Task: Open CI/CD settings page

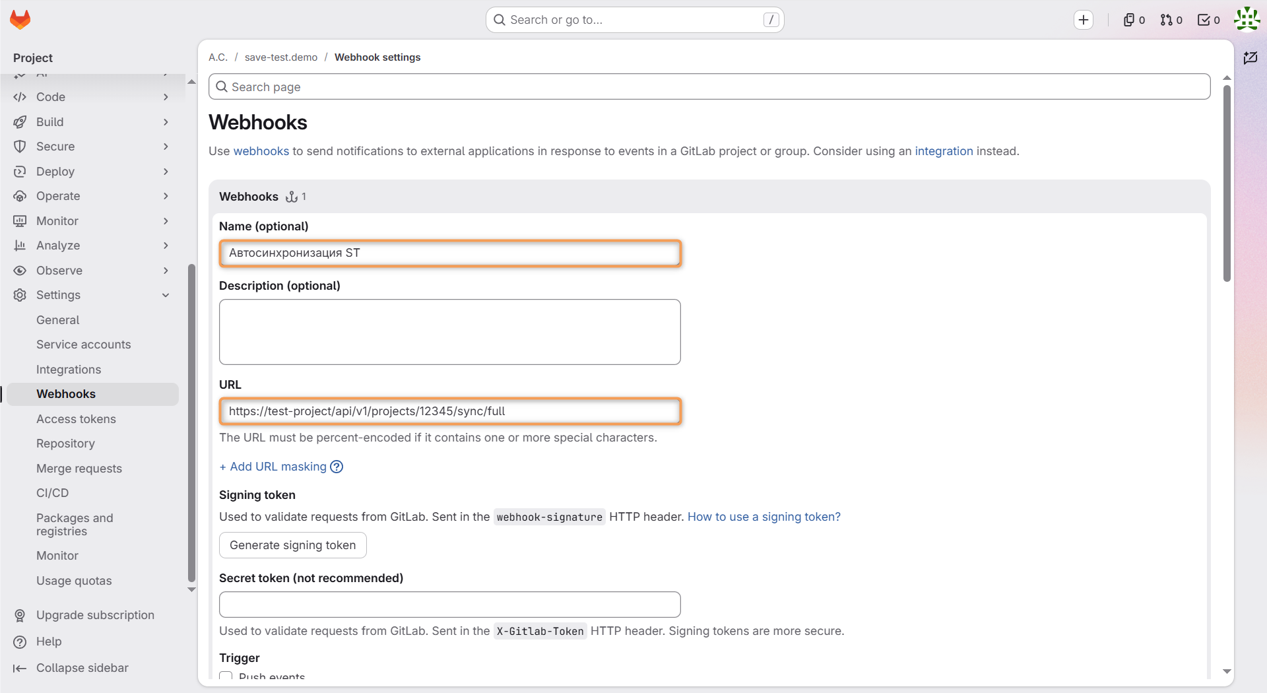Action: [52, 493]
